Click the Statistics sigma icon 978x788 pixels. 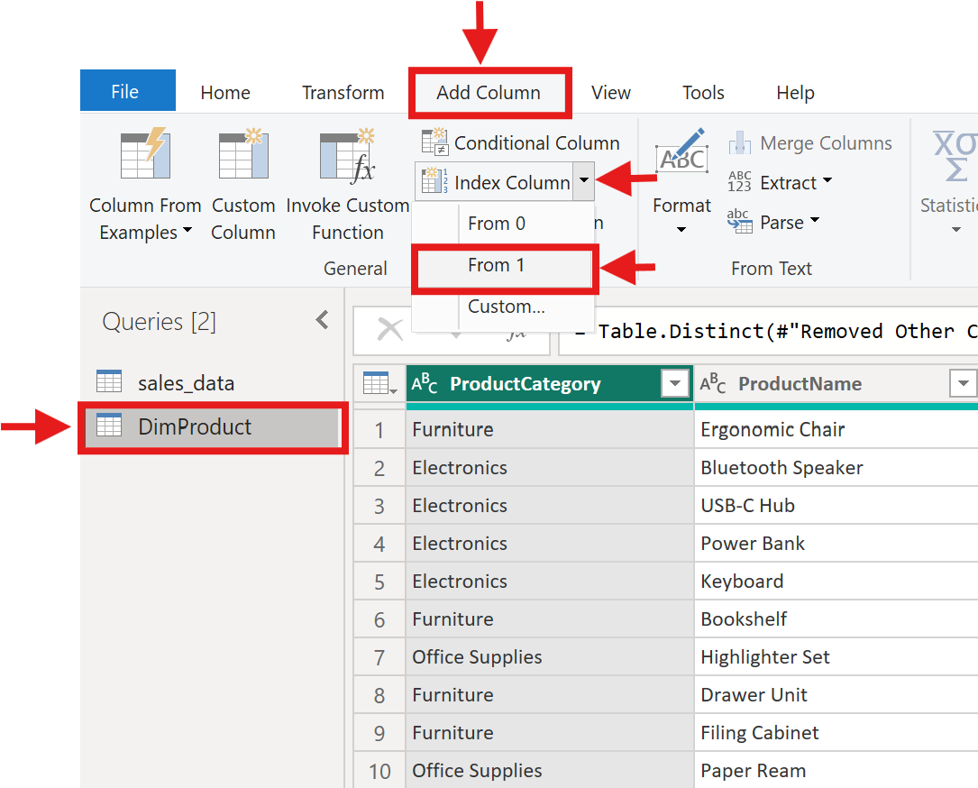tap(955, 156)
